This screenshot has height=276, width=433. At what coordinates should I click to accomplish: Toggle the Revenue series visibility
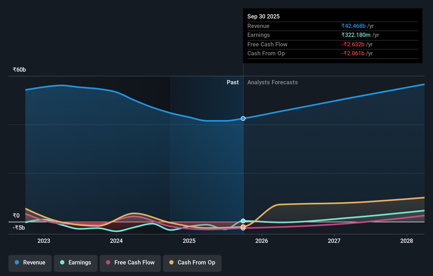(30, 263)
